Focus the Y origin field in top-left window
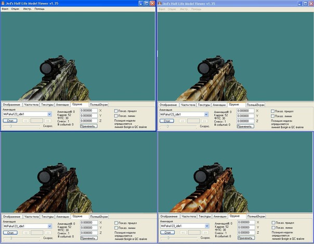 [x=89, y=116]
